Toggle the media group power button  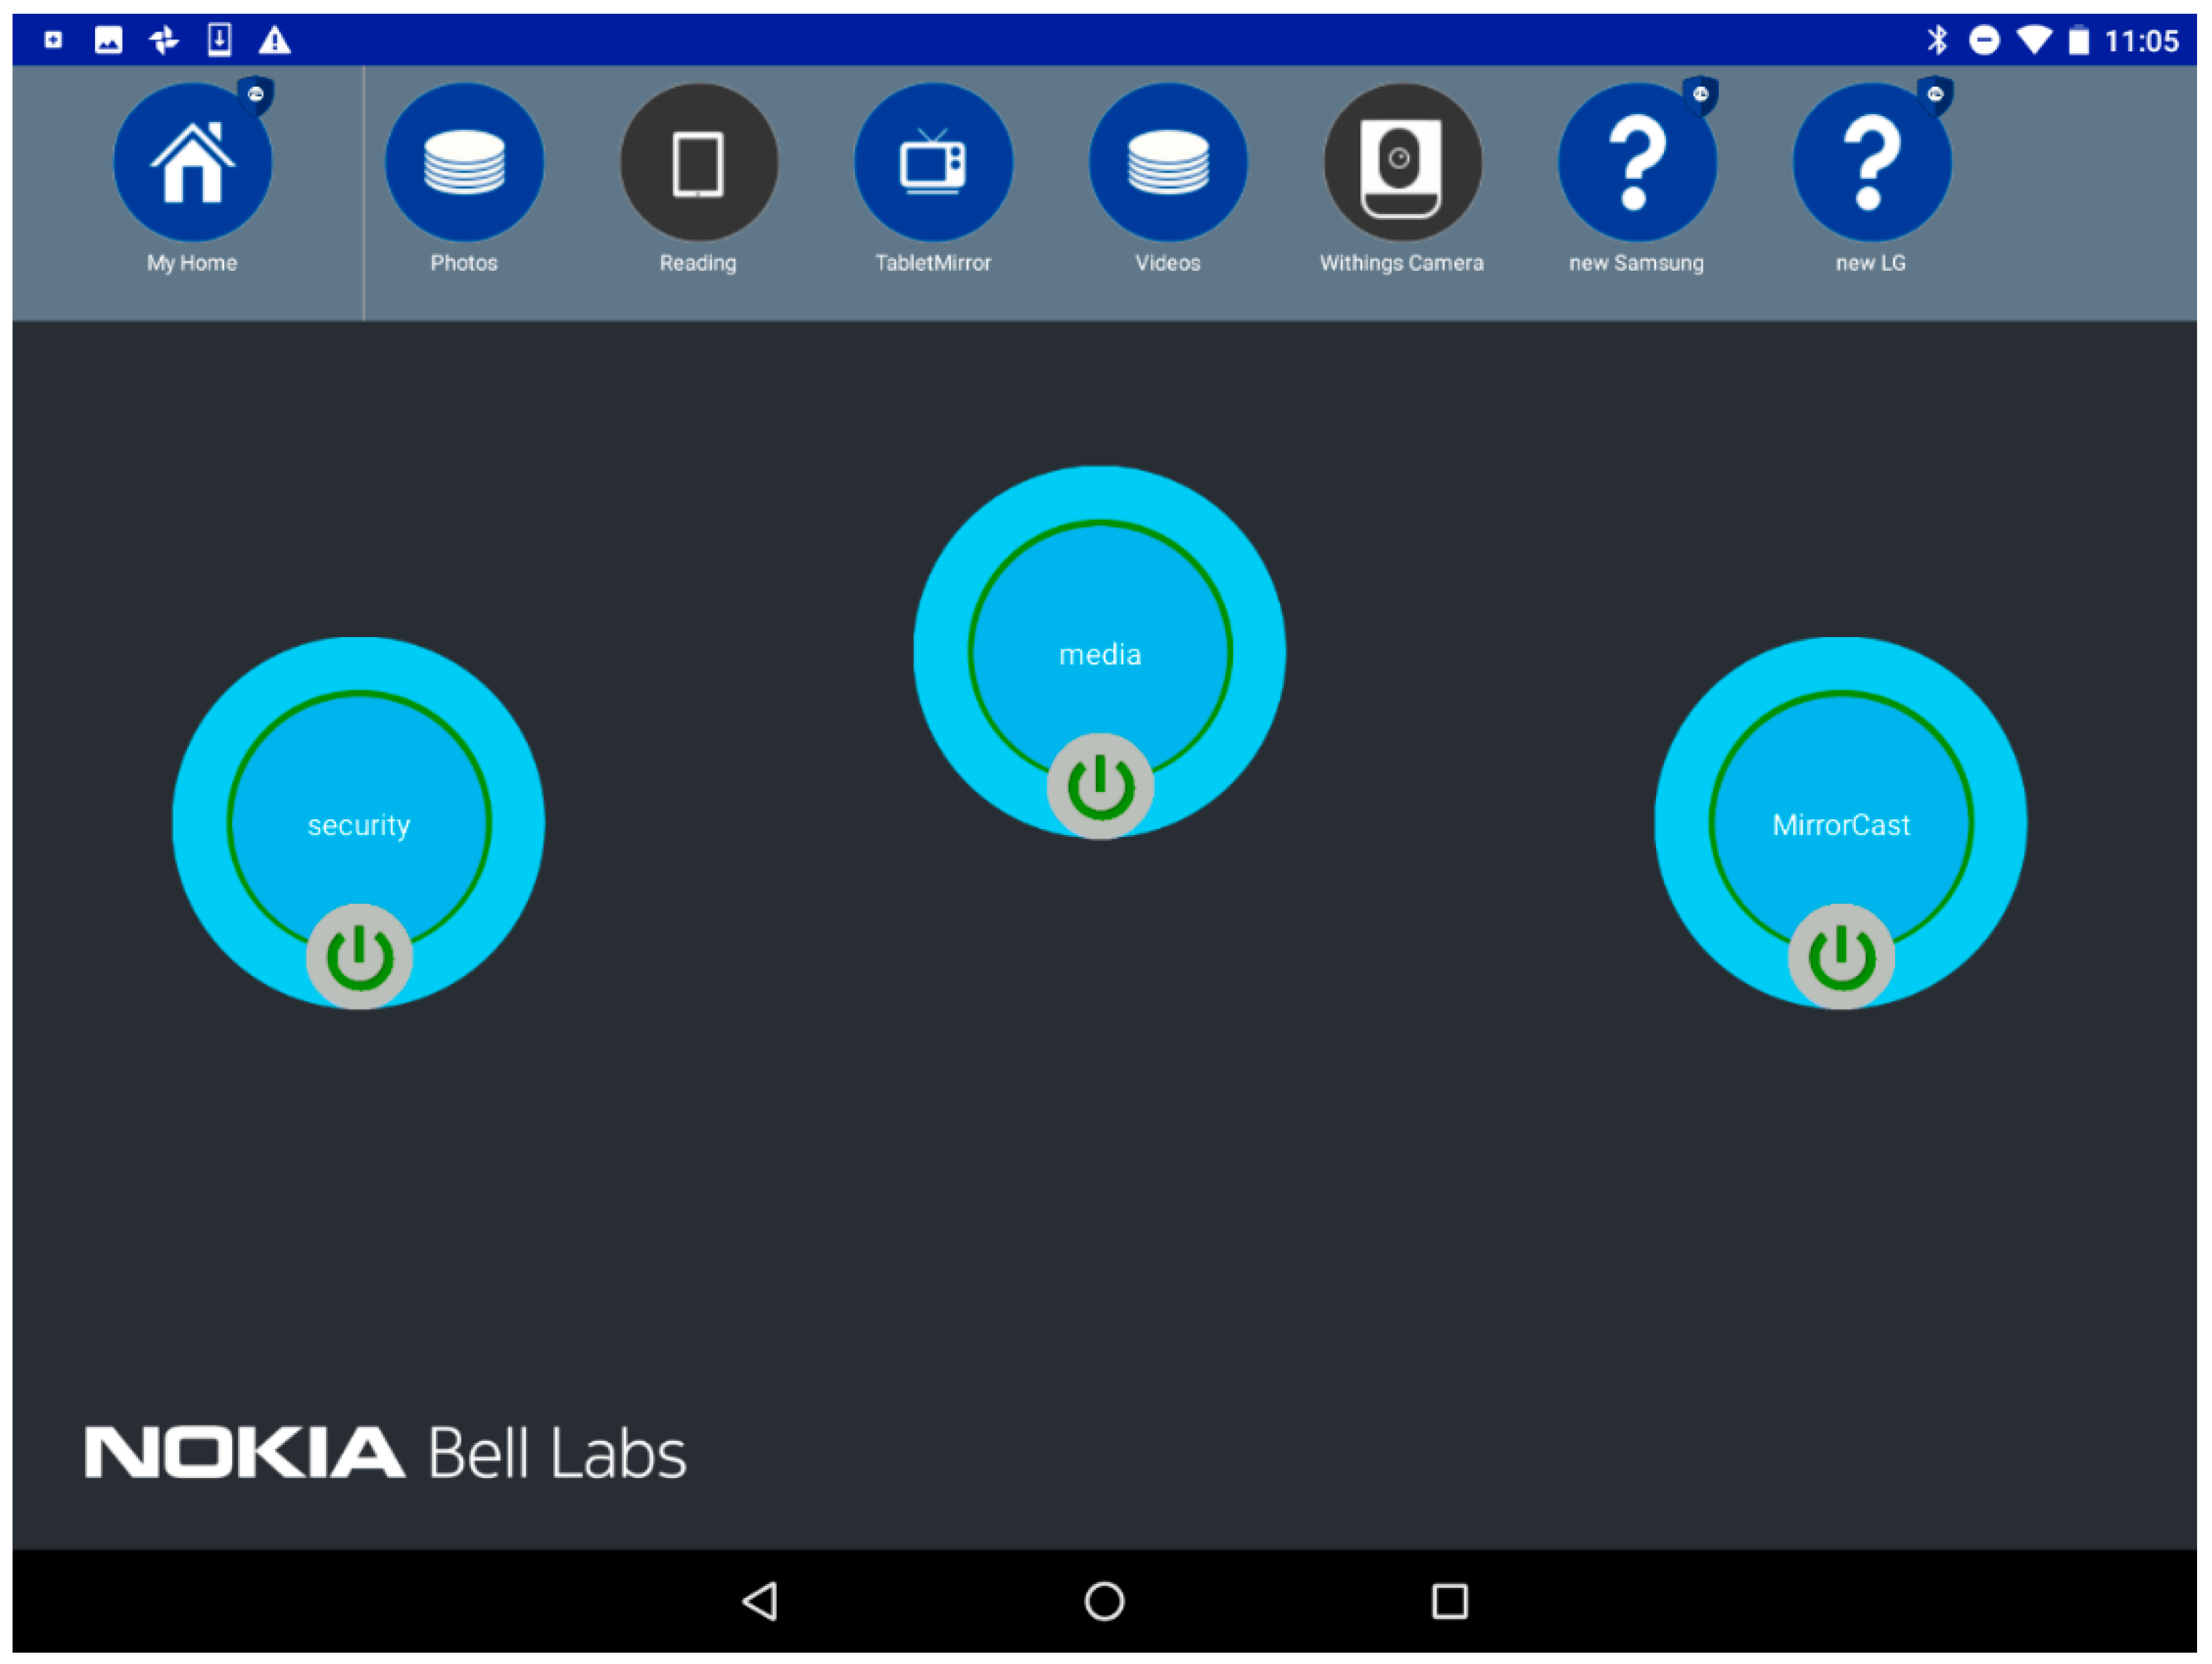tap(1100, 786)
